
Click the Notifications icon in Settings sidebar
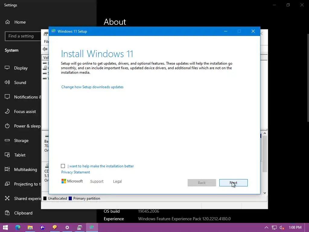point(7,97)
